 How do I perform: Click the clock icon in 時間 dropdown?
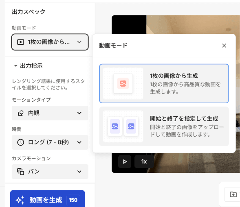20,142
